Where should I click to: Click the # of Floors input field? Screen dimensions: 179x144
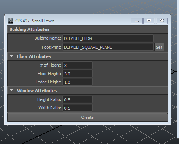tap(78, 65)
